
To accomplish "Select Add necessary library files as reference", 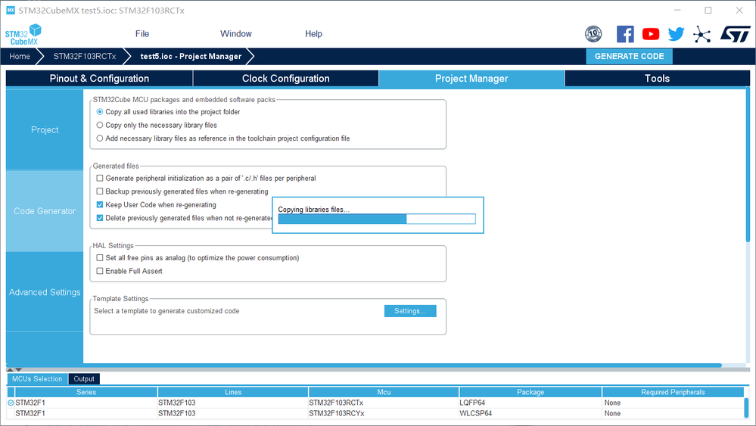I will click(100, 138).
